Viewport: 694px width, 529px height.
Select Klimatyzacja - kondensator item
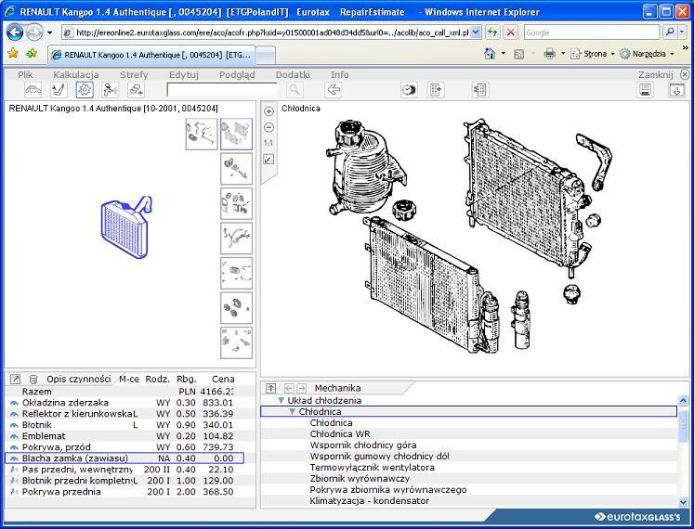[x=369, y=500]
